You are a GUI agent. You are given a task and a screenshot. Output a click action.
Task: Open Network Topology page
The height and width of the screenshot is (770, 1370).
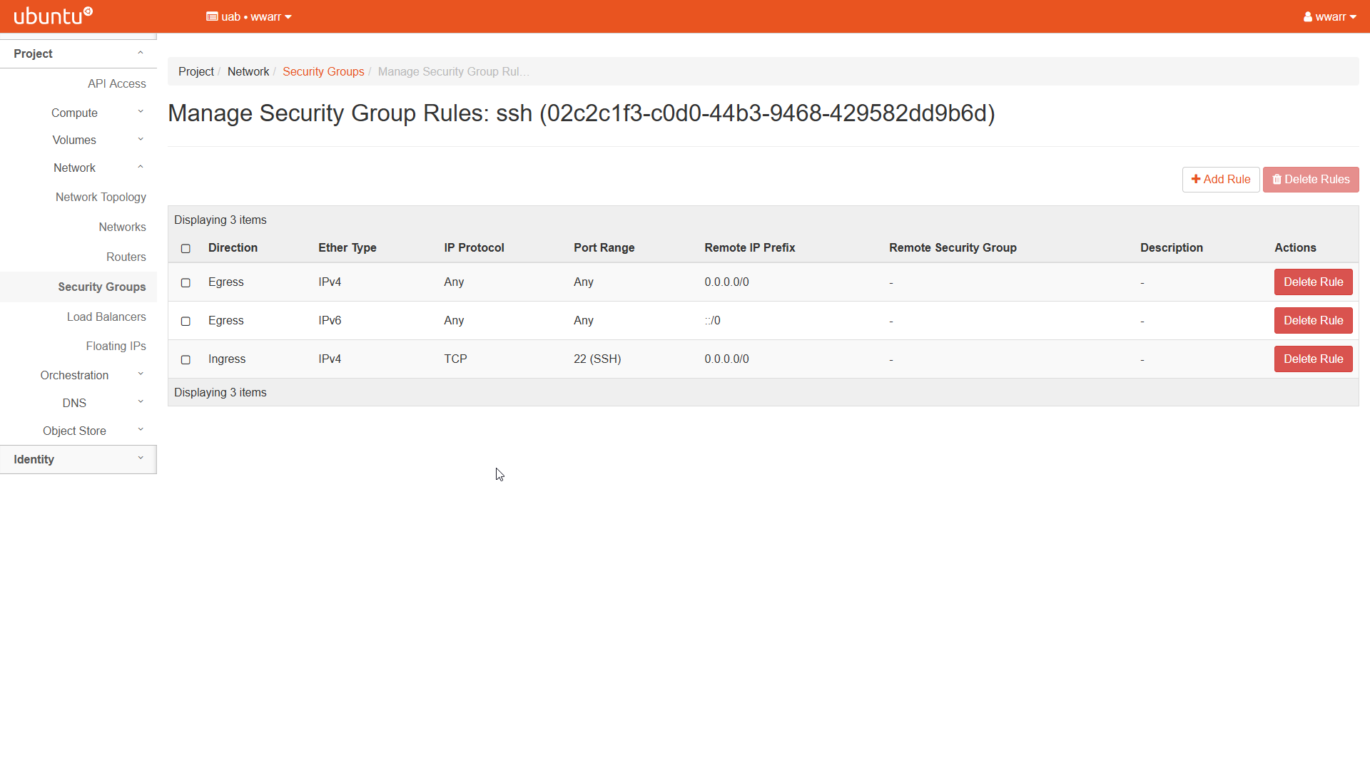pos(101,197)
